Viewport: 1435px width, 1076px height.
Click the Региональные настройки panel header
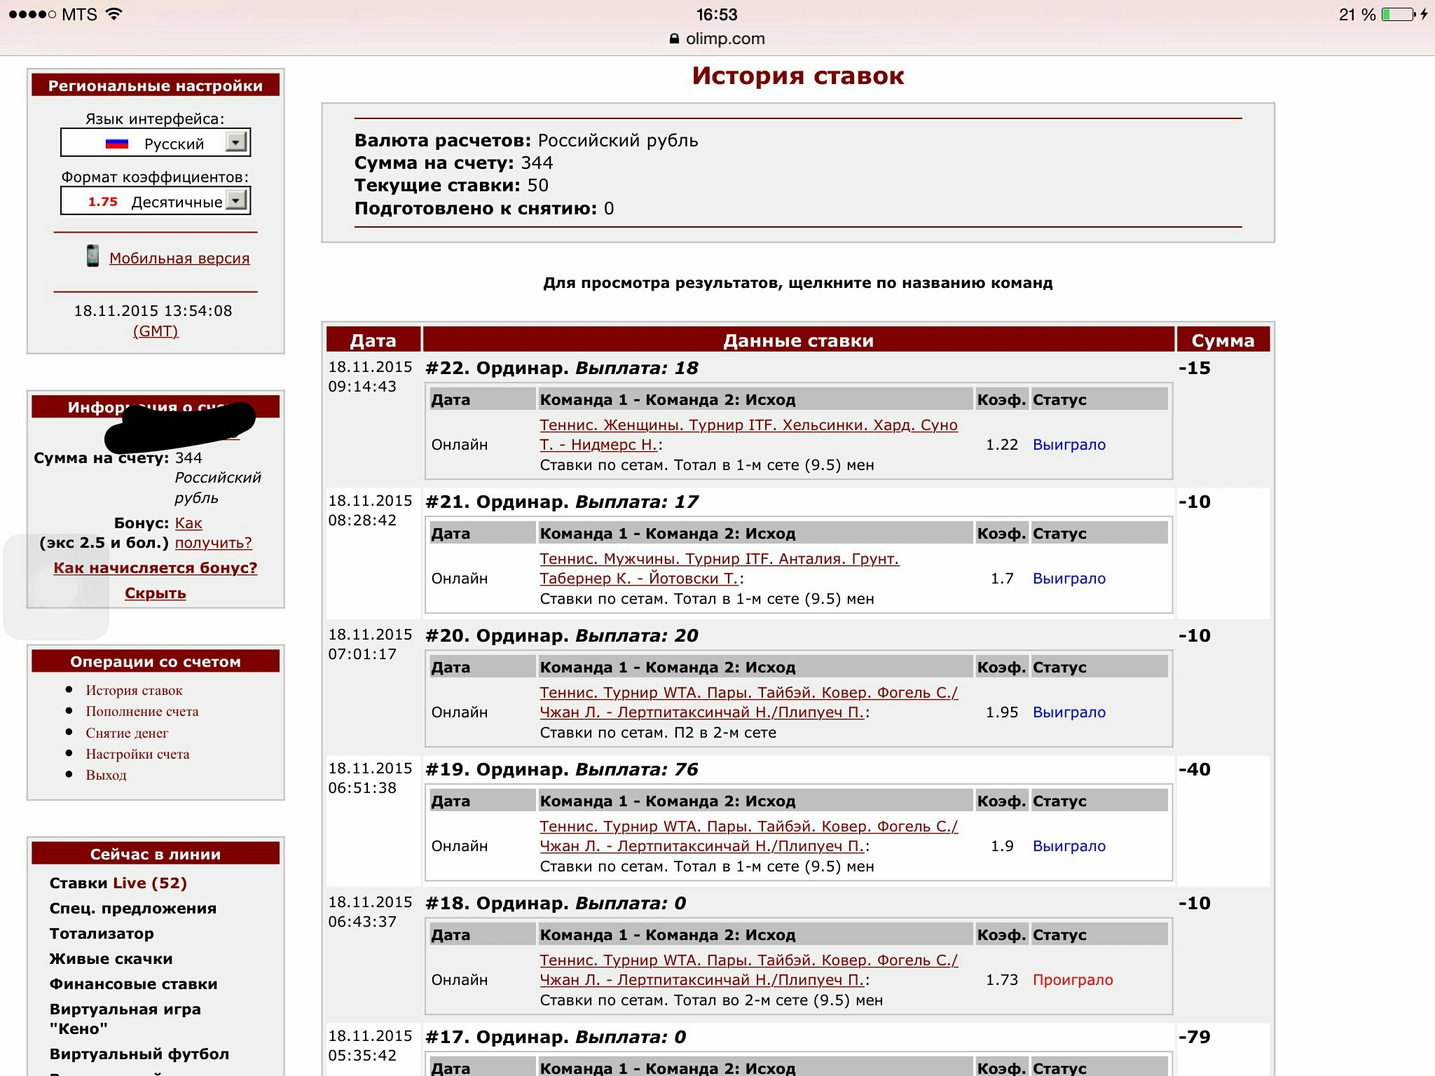pyautogui.click(x=156, y=85)
